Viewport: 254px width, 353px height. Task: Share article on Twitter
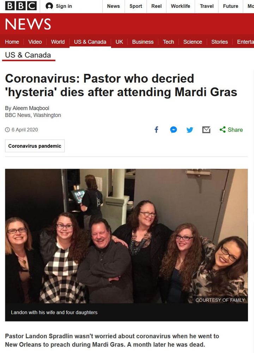click(190, 130)
